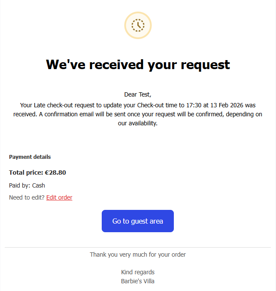This screenshot has height=291, width=276.
Task: Click the pending clock icon
Action: pos(138,25)
